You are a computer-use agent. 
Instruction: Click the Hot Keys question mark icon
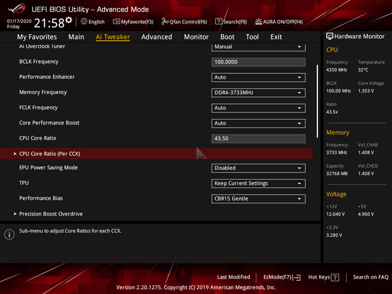[x=335, y=277]
